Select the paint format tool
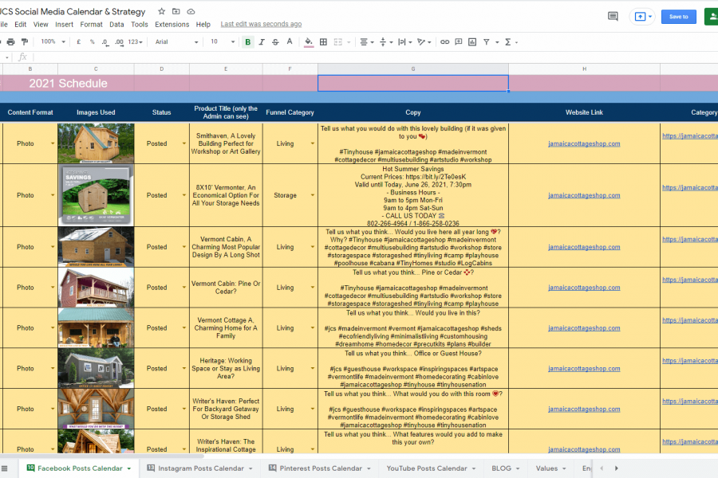This screenshot has height=478, width=718. pyautogui.click(x=25, y=41)
